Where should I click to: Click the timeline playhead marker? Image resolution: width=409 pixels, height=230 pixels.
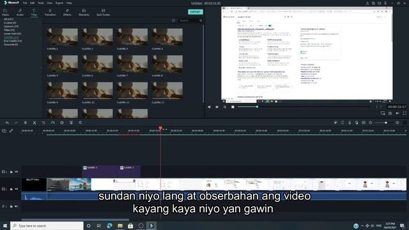click(x=160, y=128)
